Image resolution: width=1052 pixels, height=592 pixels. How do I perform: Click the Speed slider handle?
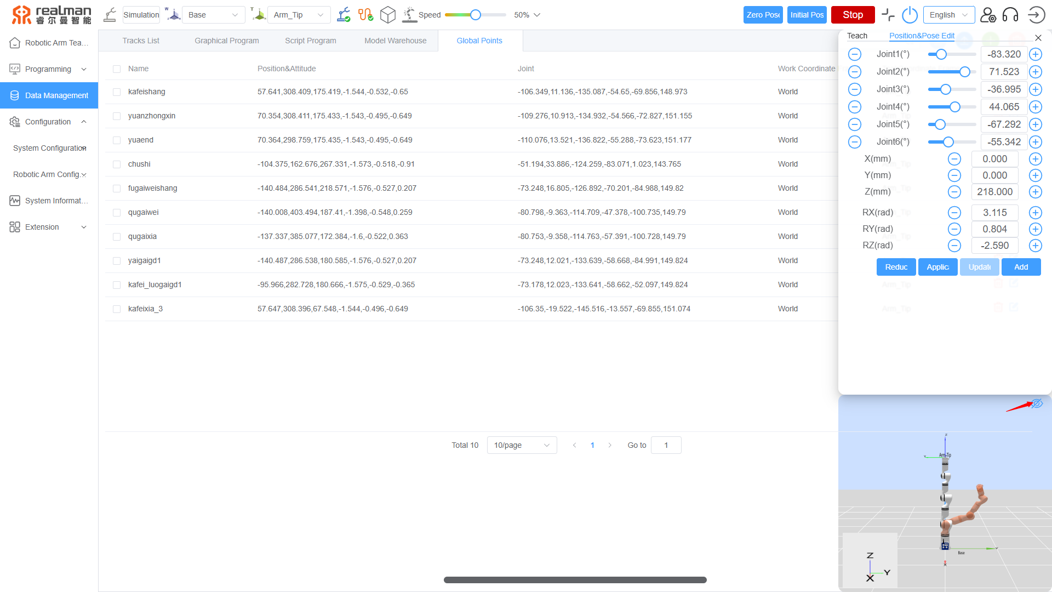click(476, 15)
